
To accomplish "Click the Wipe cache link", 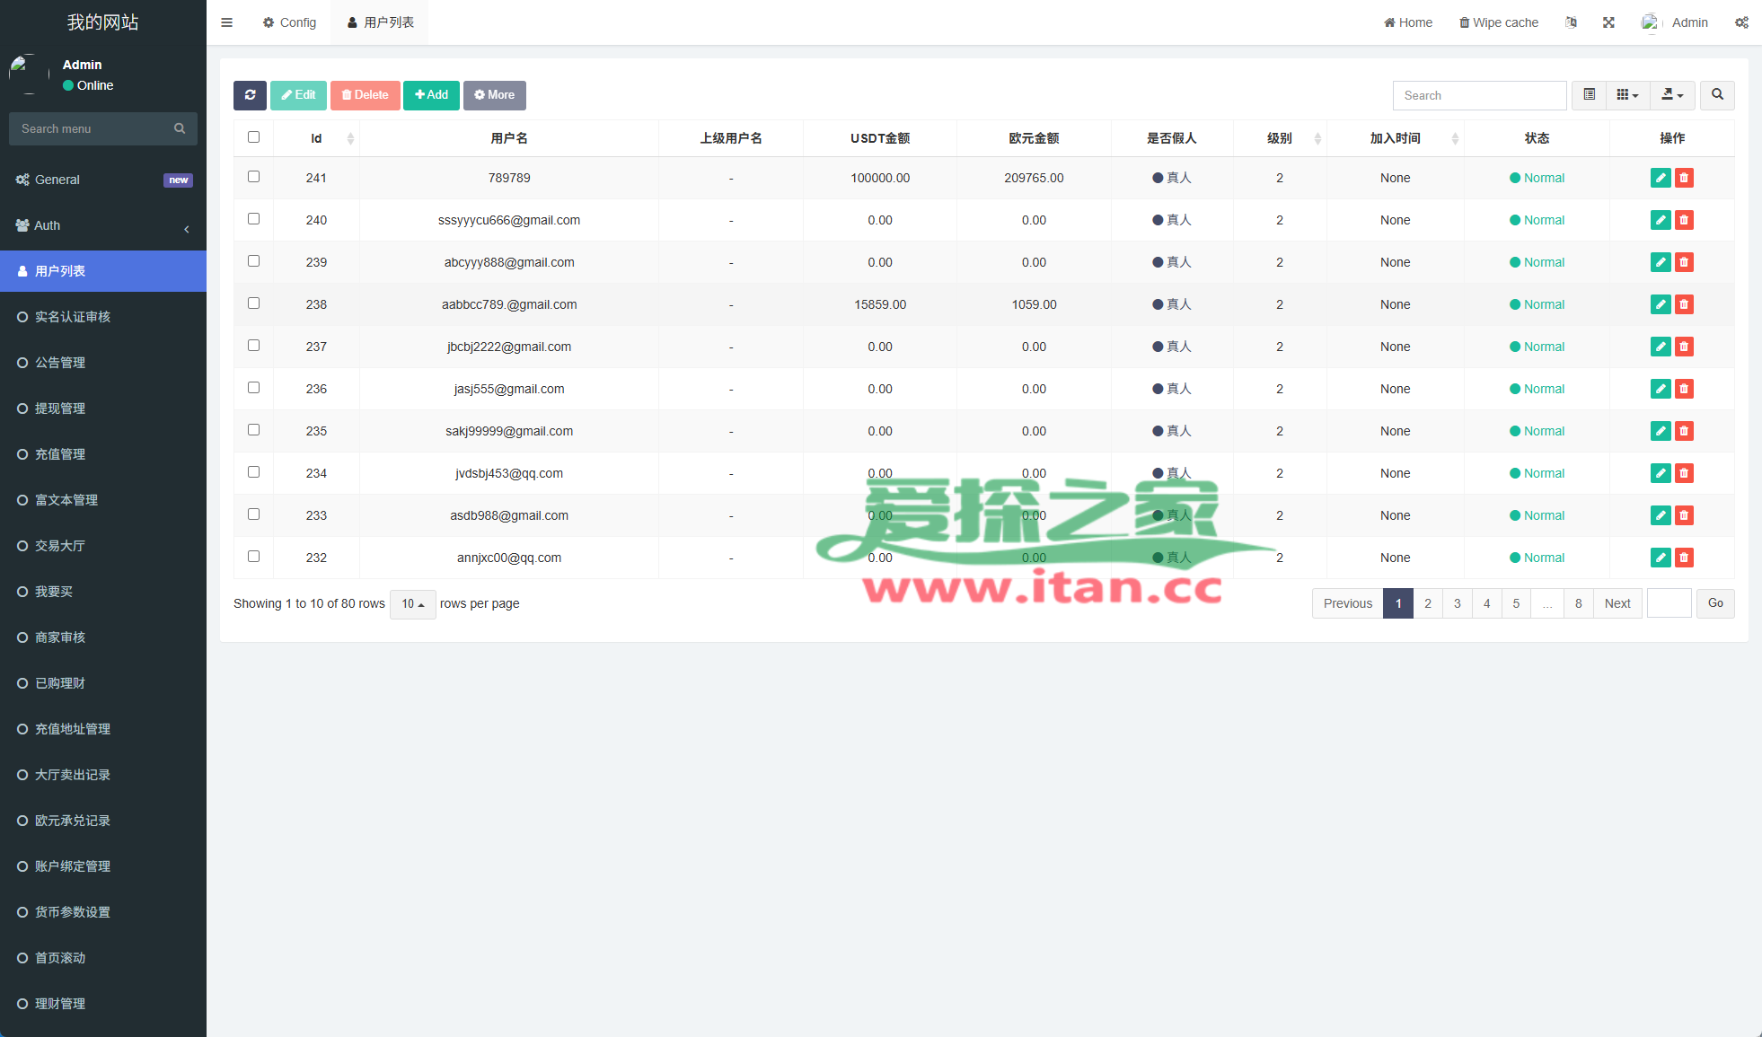I will [1499, 22].
